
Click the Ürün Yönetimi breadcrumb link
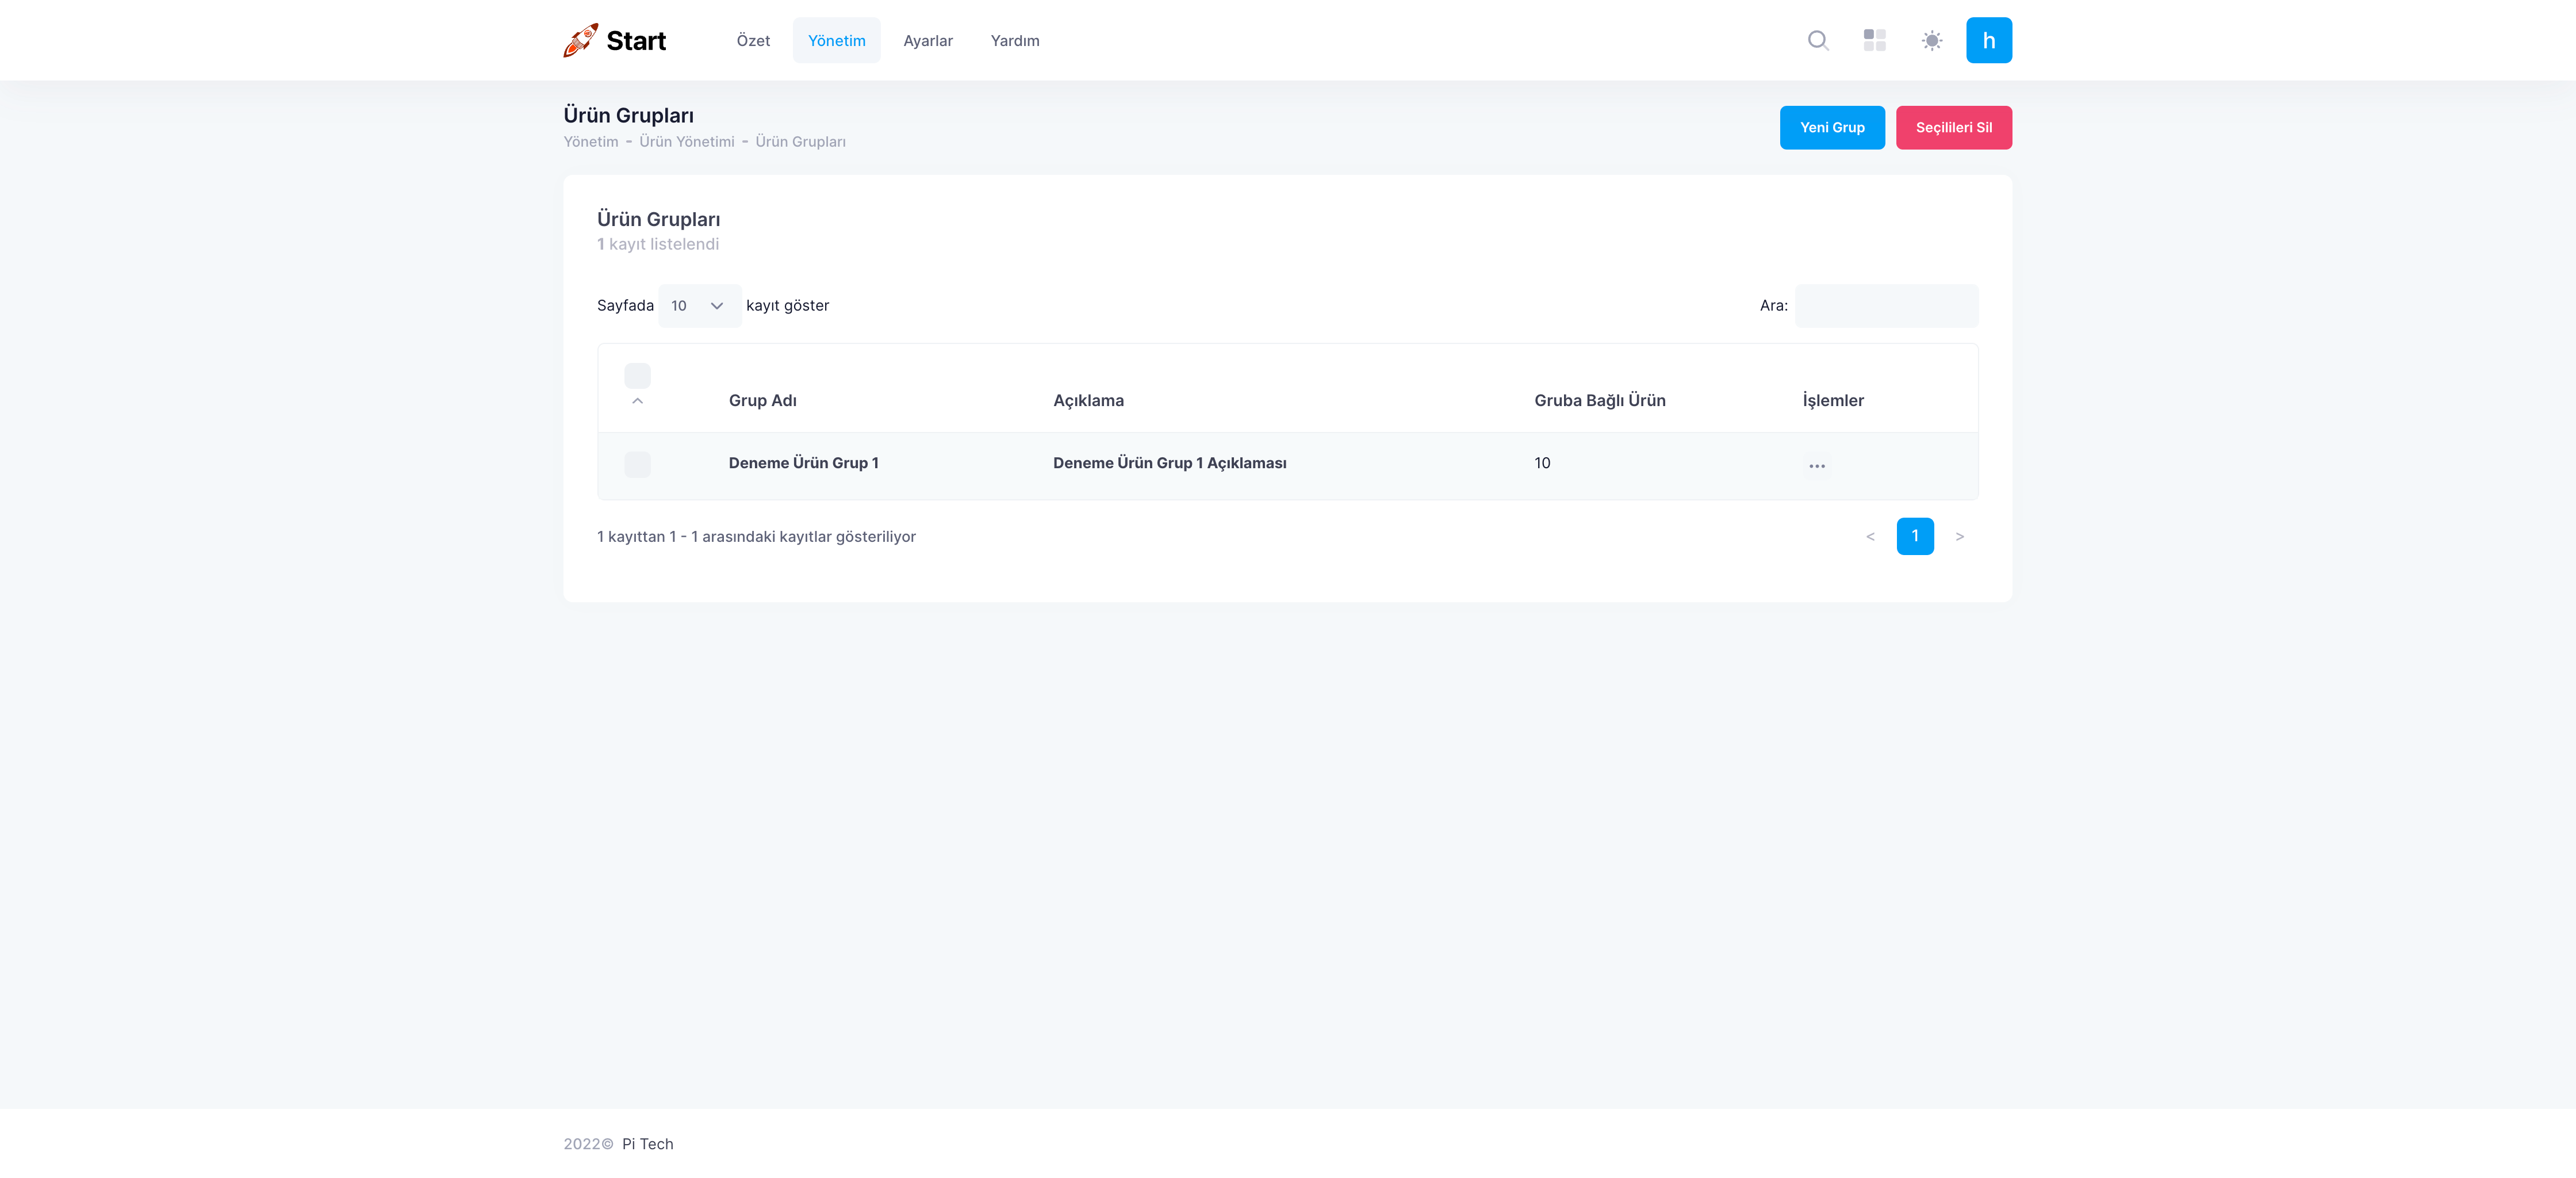click(x=686, y=141)
